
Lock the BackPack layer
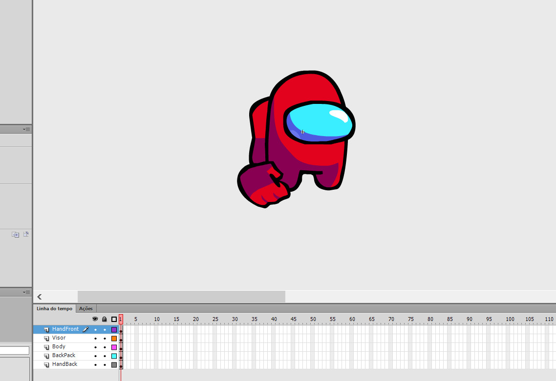104,355
